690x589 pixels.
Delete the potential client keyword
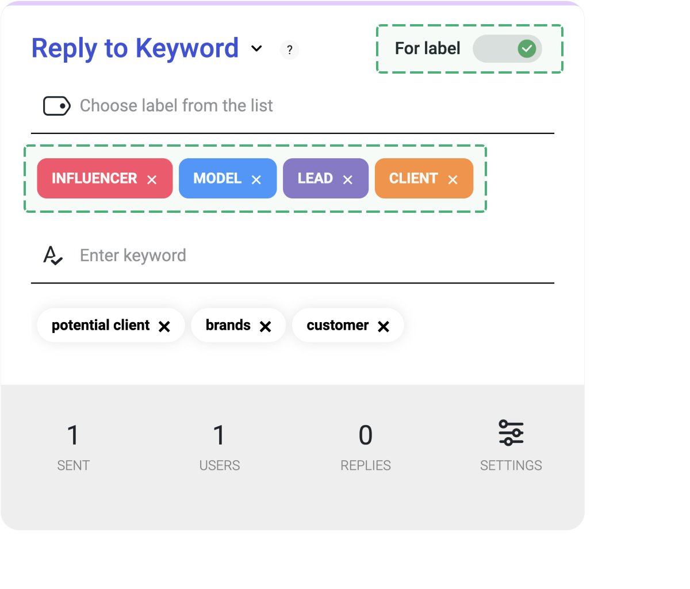(x=164, y=327)
